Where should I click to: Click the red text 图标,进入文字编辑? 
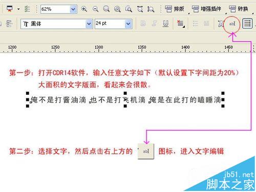click(x=191, y=151)
